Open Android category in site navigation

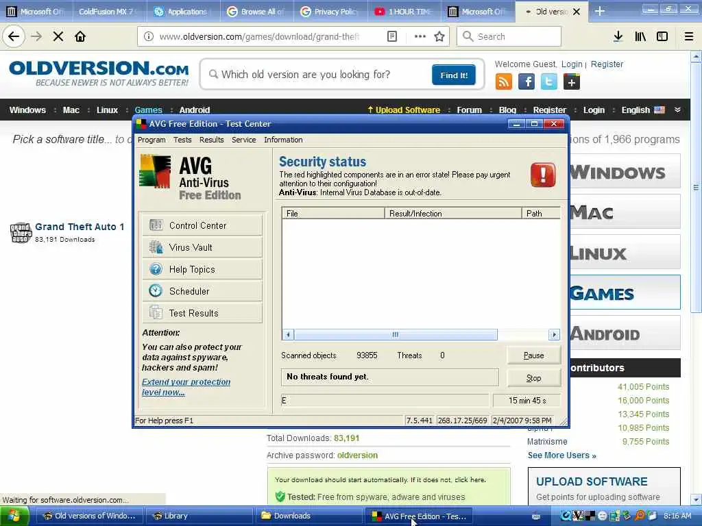[x=194, y=110]
